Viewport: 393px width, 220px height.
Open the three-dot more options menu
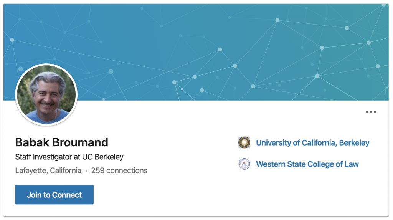(x=371, y=112)
